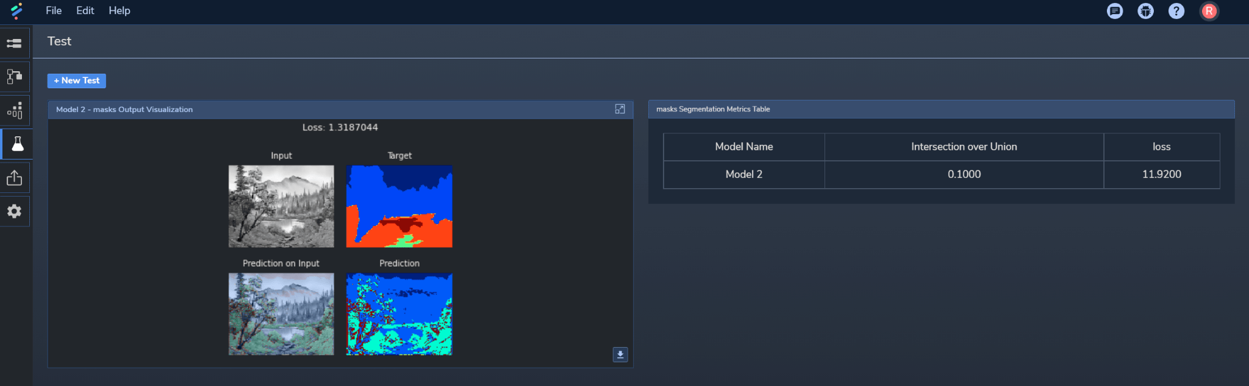Open the user profile avatar R

click(x=1209, y=11)
